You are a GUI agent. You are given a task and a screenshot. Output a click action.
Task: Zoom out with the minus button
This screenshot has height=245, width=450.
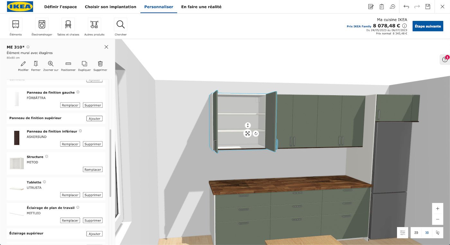tap(437, 219)
